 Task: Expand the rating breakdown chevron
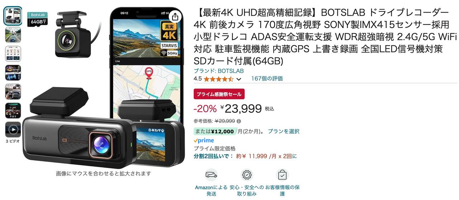tap(239, 79)
